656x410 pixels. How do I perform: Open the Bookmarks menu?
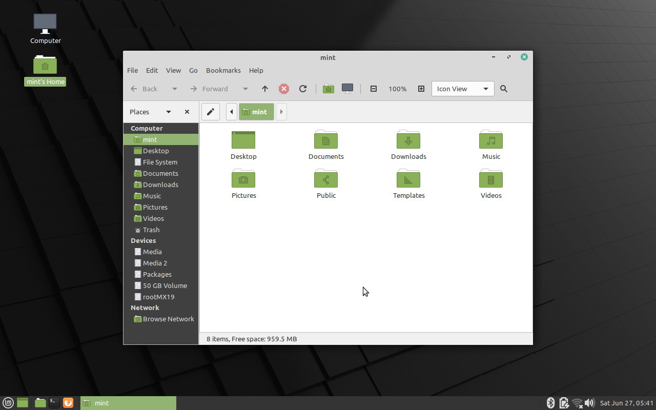(x=223, y=70)
